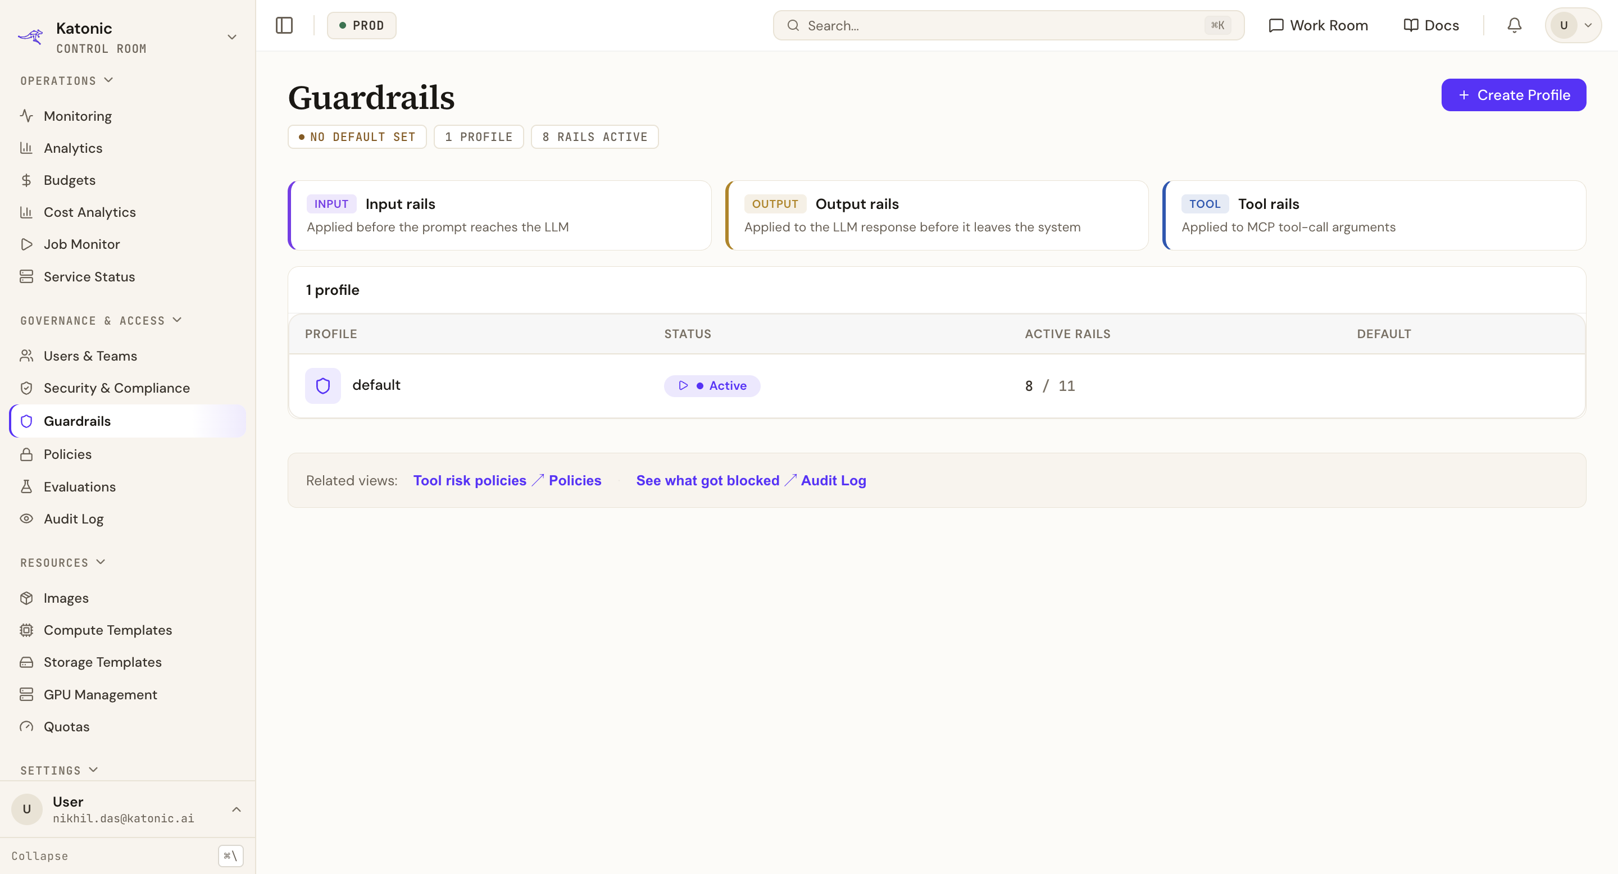The image size is (1618, 874).
Task: Open the Katonic Control Room workspace dropdown
Action: (x=232, y=37)
